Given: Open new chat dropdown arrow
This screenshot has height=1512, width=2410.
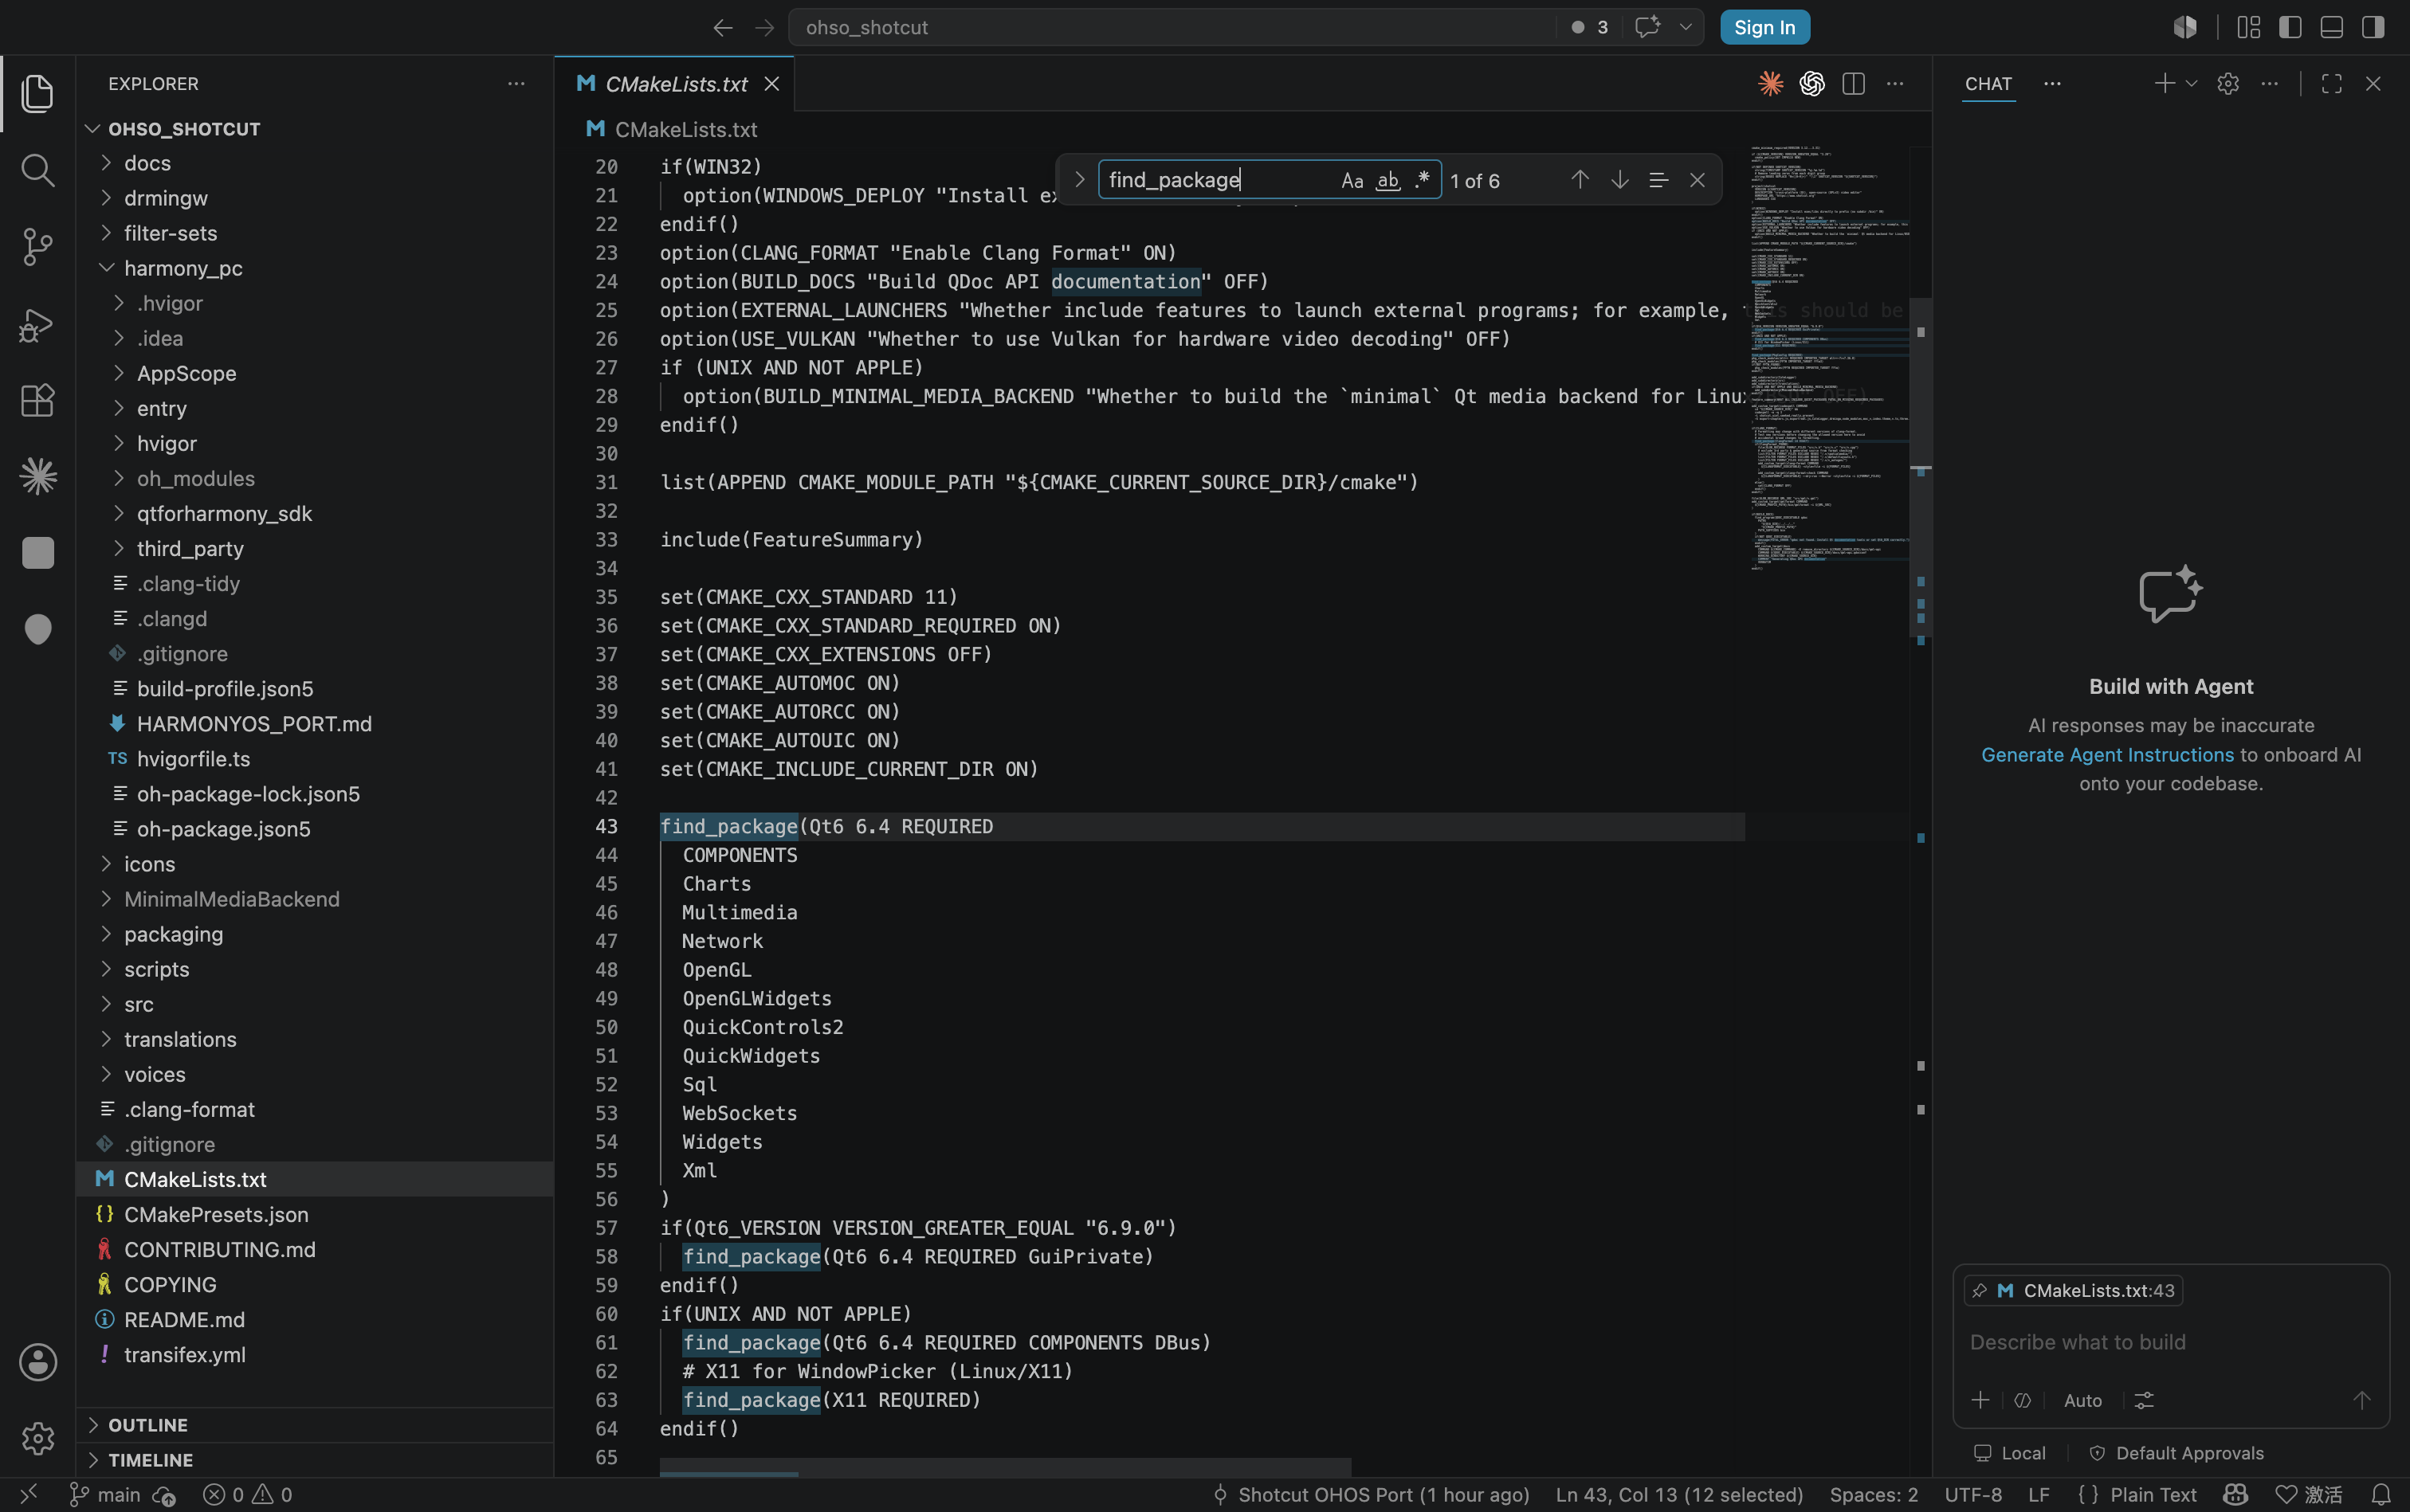Looking at the screenshot, I should point(2191,84).
